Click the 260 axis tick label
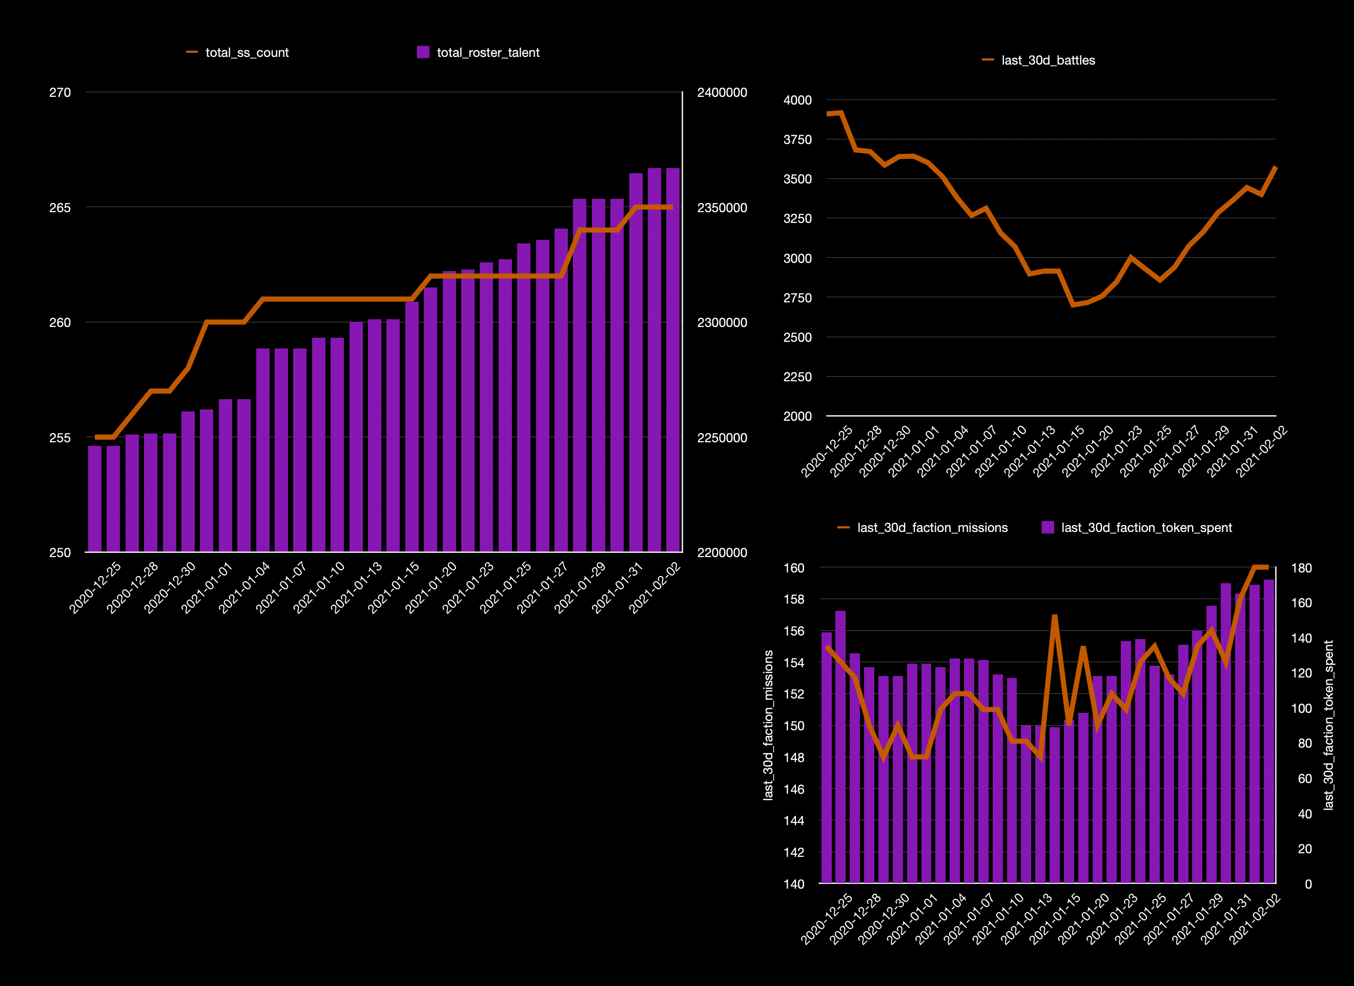The height and width of the screenshot is (986, 1354). (59, 322)
